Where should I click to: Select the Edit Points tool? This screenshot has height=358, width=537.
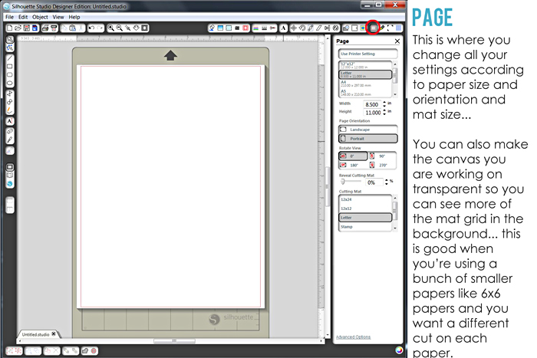click(x=10, y=48)
